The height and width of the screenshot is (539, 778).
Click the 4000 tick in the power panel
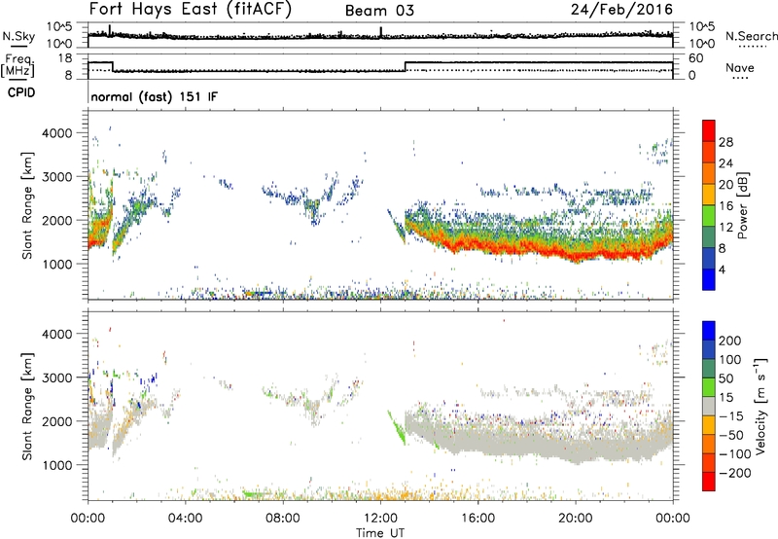pyautogui.click(x=56, y=133)
